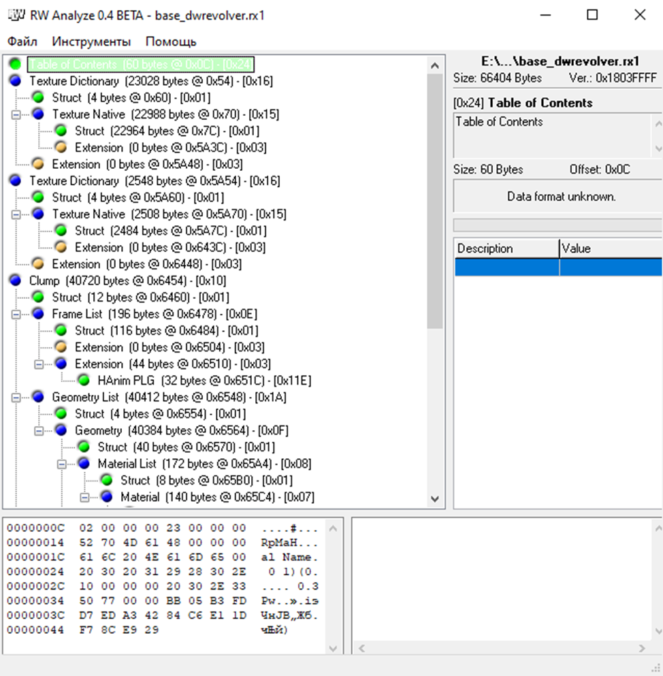
Task: Click green icon of Struct 12 bytes
Action: [x=38, y=297]
